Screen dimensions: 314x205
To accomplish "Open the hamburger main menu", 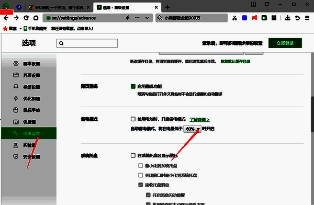I will [307, 18].
